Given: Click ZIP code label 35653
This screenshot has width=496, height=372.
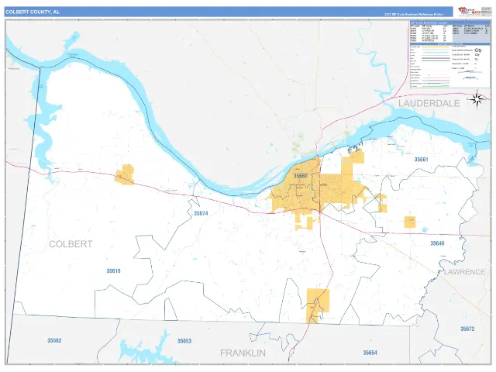Looking at the screenshot, I should (x=184, y=341).
